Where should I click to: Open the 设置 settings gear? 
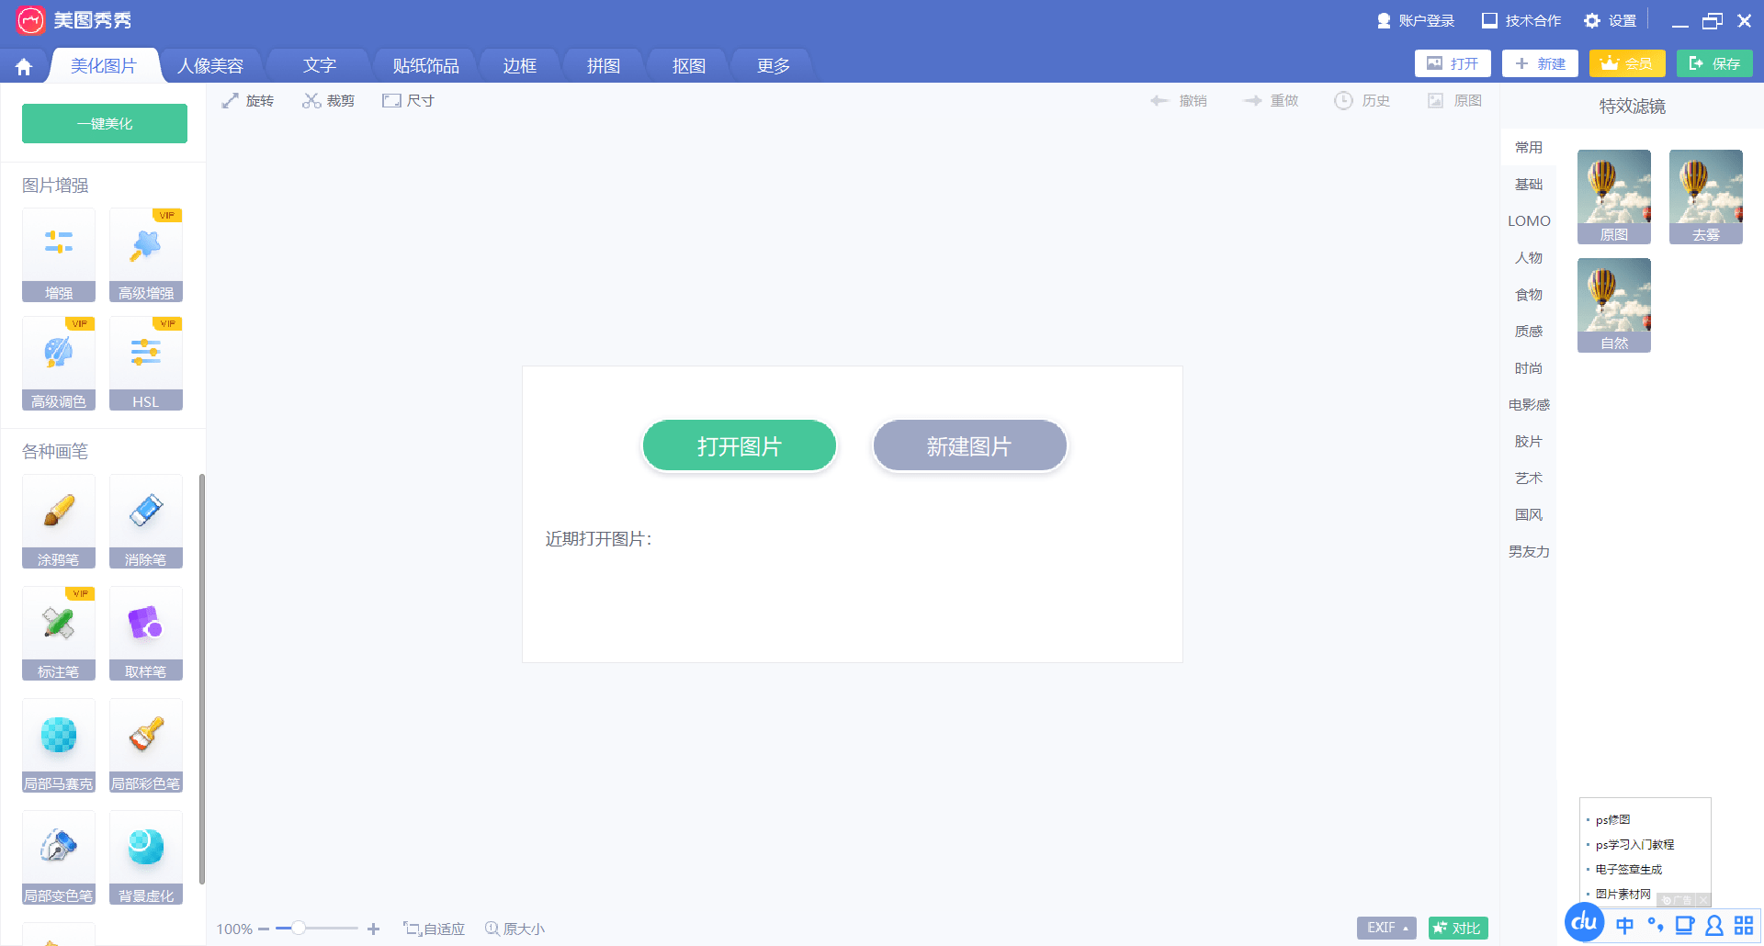1611,21
